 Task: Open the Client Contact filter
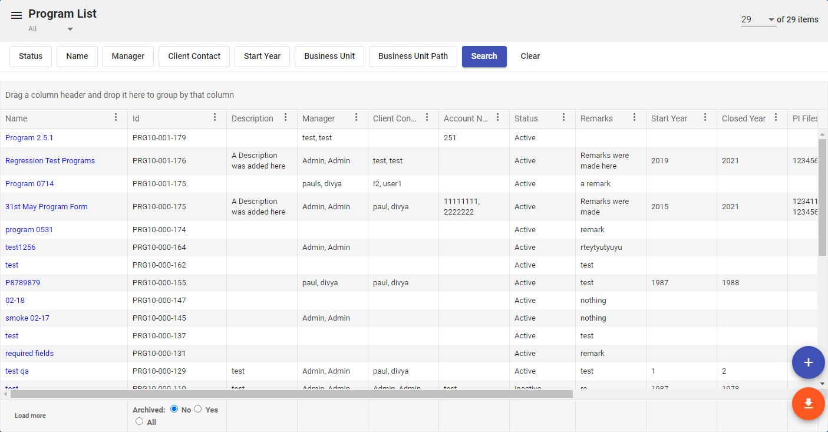coord(194,57)
